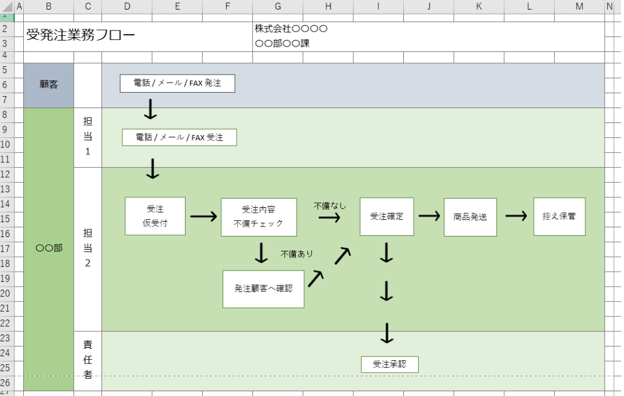Click the 不備なし label

pyautogui.click(x=330, y=206)
